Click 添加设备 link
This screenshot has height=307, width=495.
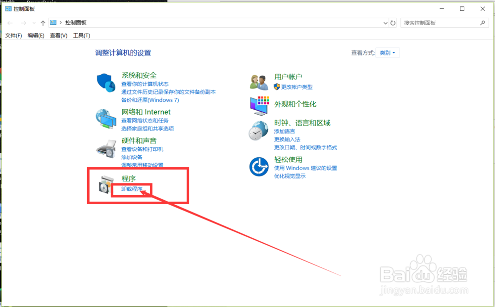click(132, 157)
